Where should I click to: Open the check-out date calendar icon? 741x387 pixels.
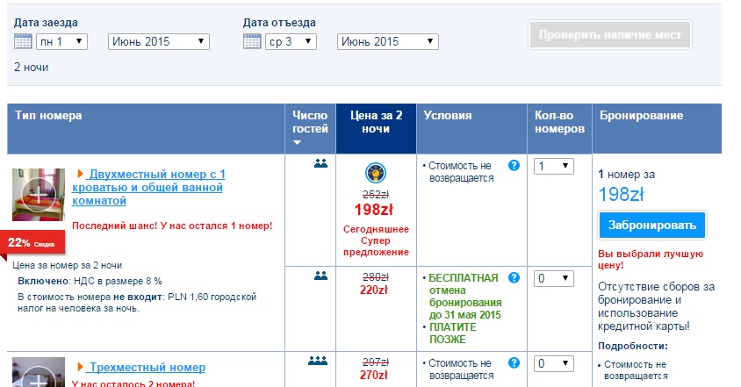point(252,41)
